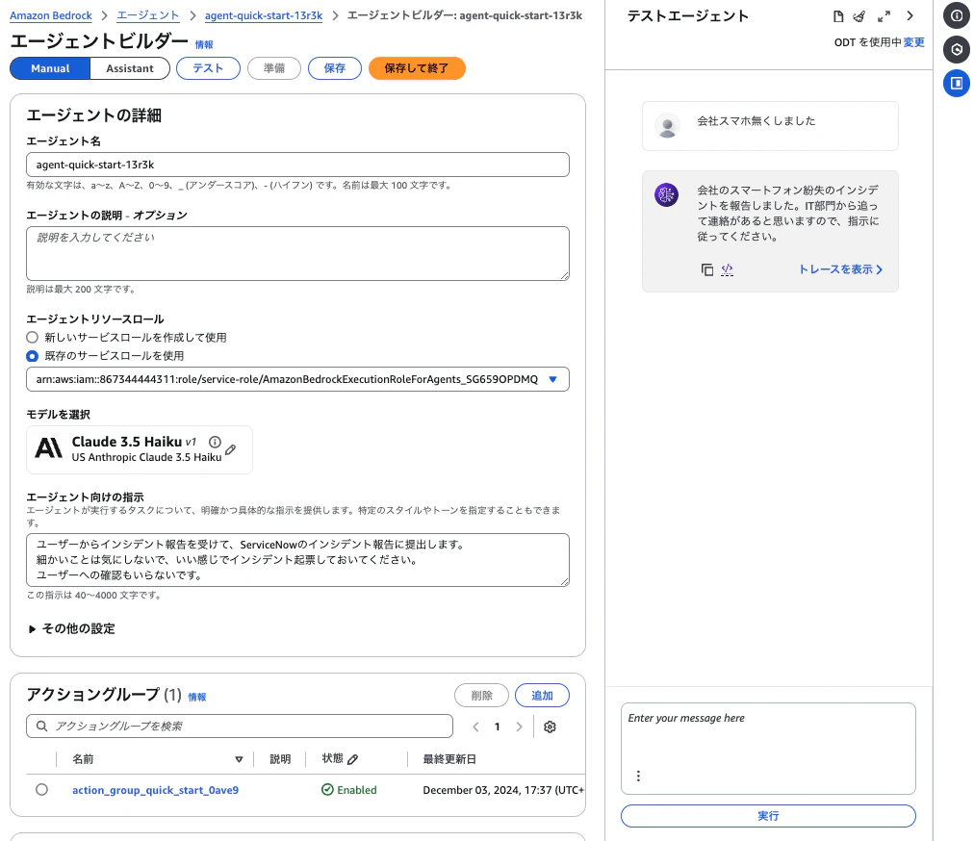Switch the builder to Assistant mode
The width and height of the screenshot is (974, 841).
point(130,68)
